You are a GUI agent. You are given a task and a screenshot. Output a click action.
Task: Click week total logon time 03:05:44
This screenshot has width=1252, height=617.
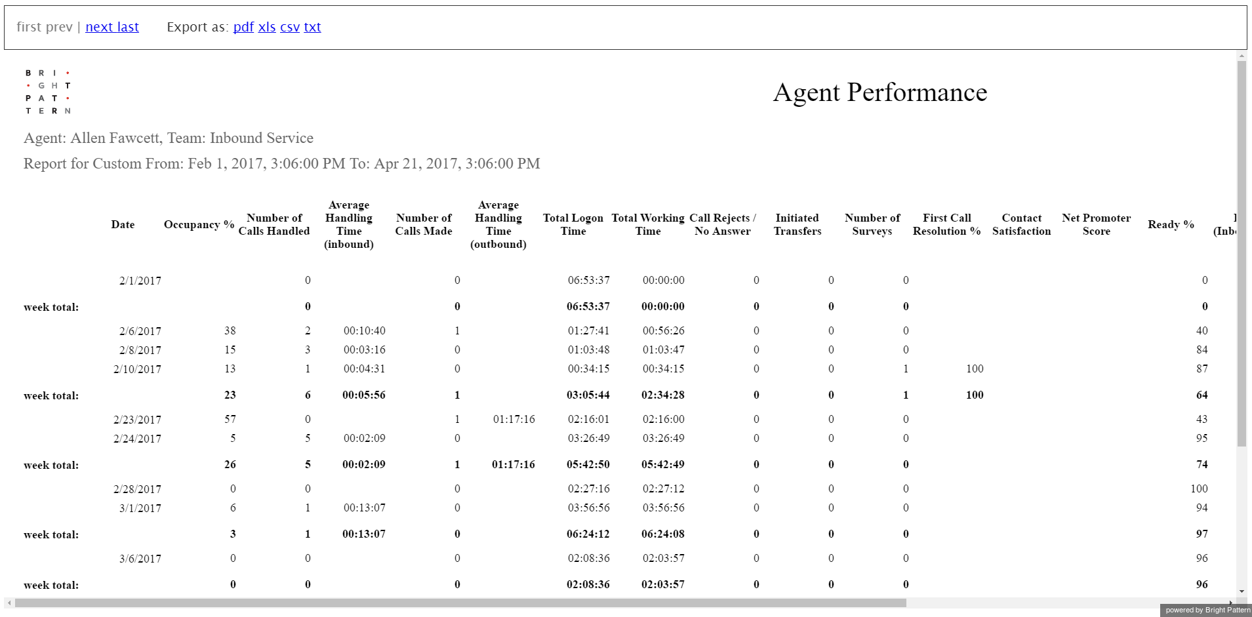tap(588, 395)
